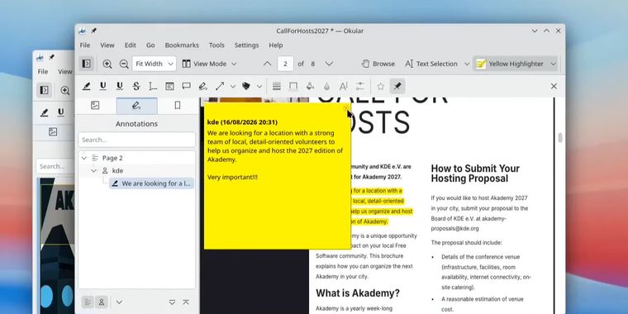The image size is (628, 314).
Task: Open the View menu in Okular
Action: coord(107,45)
